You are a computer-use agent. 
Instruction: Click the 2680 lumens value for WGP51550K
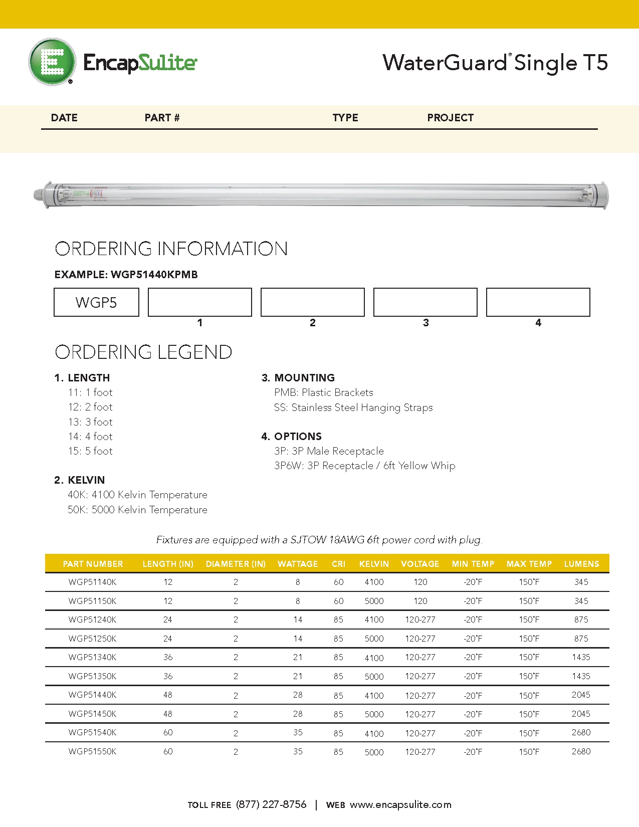coord(581,751)
